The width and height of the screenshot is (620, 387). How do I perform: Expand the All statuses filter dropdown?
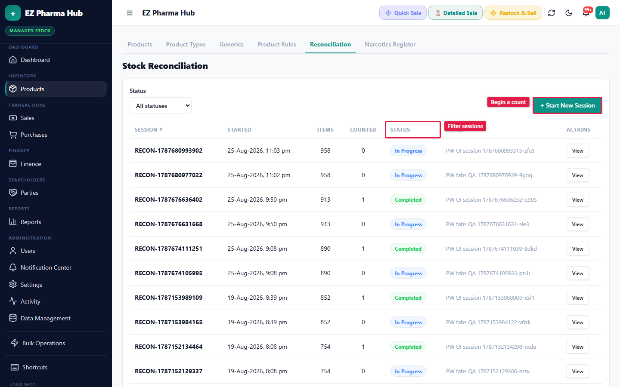(161, 106)
